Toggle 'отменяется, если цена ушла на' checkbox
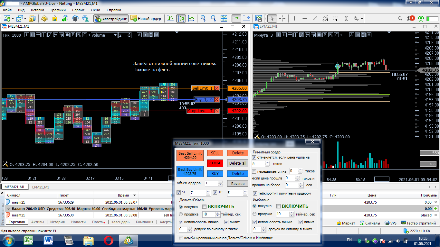 point(254,158)
